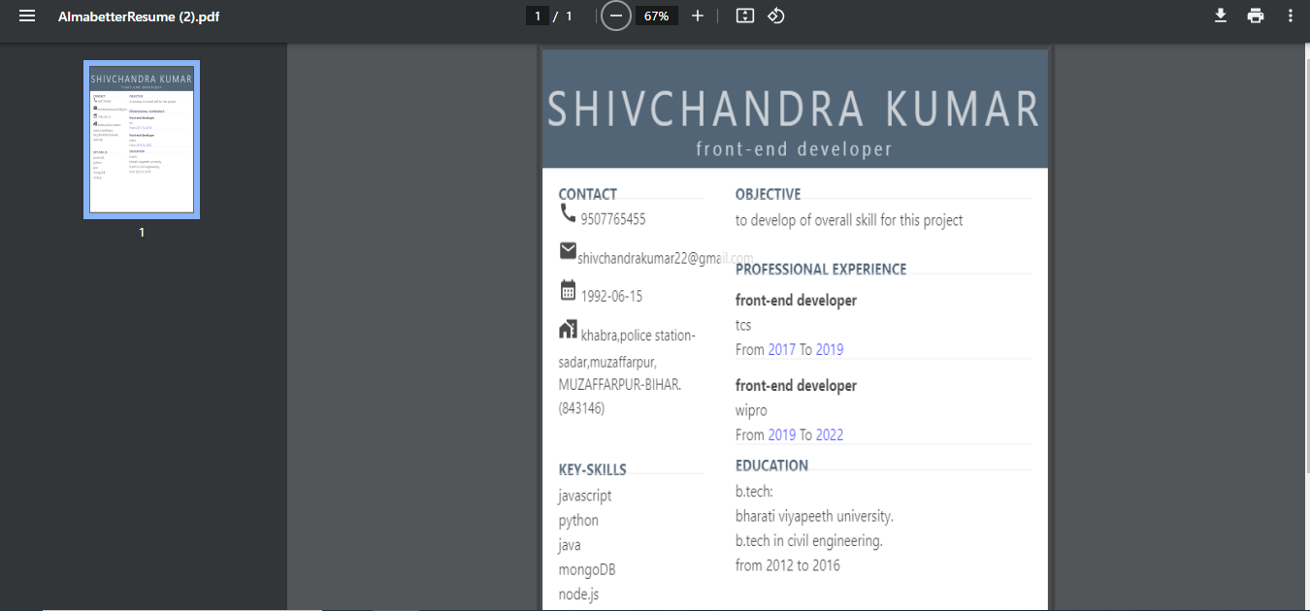Follow the 2019 link in tcs entry

830,349
